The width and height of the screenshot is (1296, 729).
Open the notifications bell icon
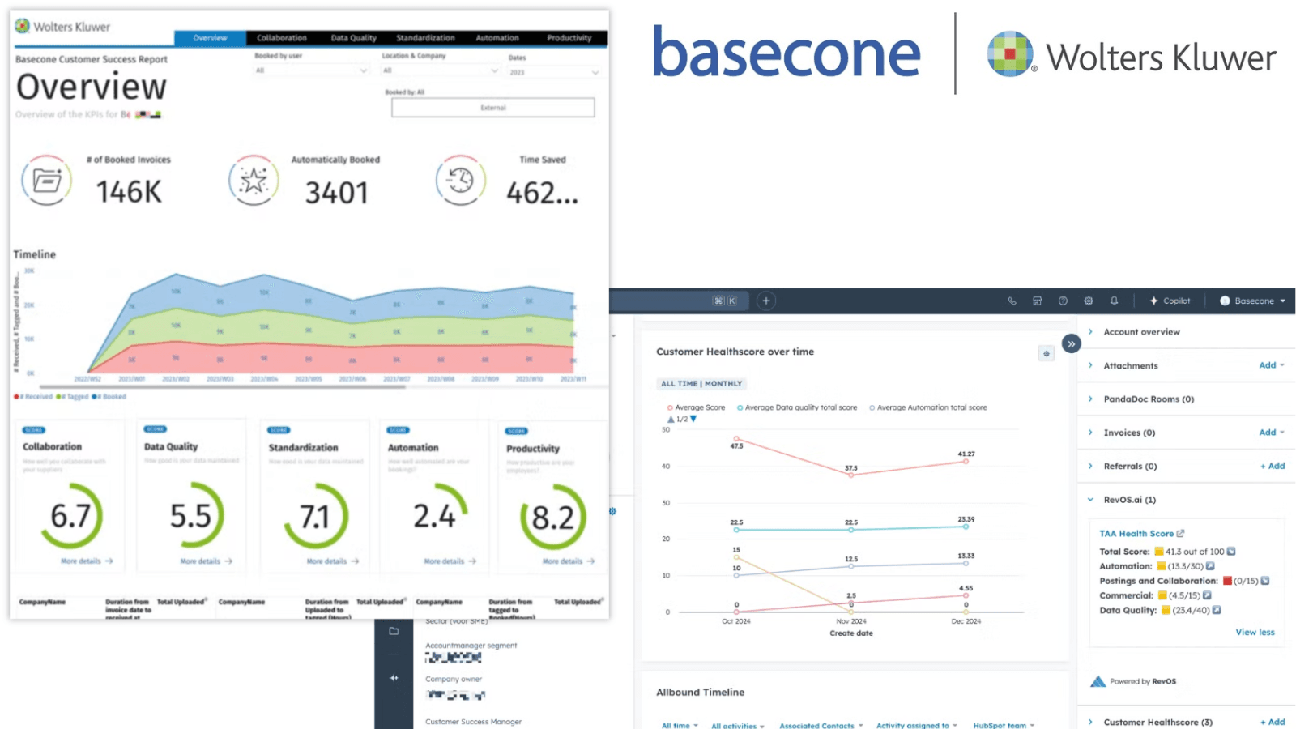coord(1114,301)
